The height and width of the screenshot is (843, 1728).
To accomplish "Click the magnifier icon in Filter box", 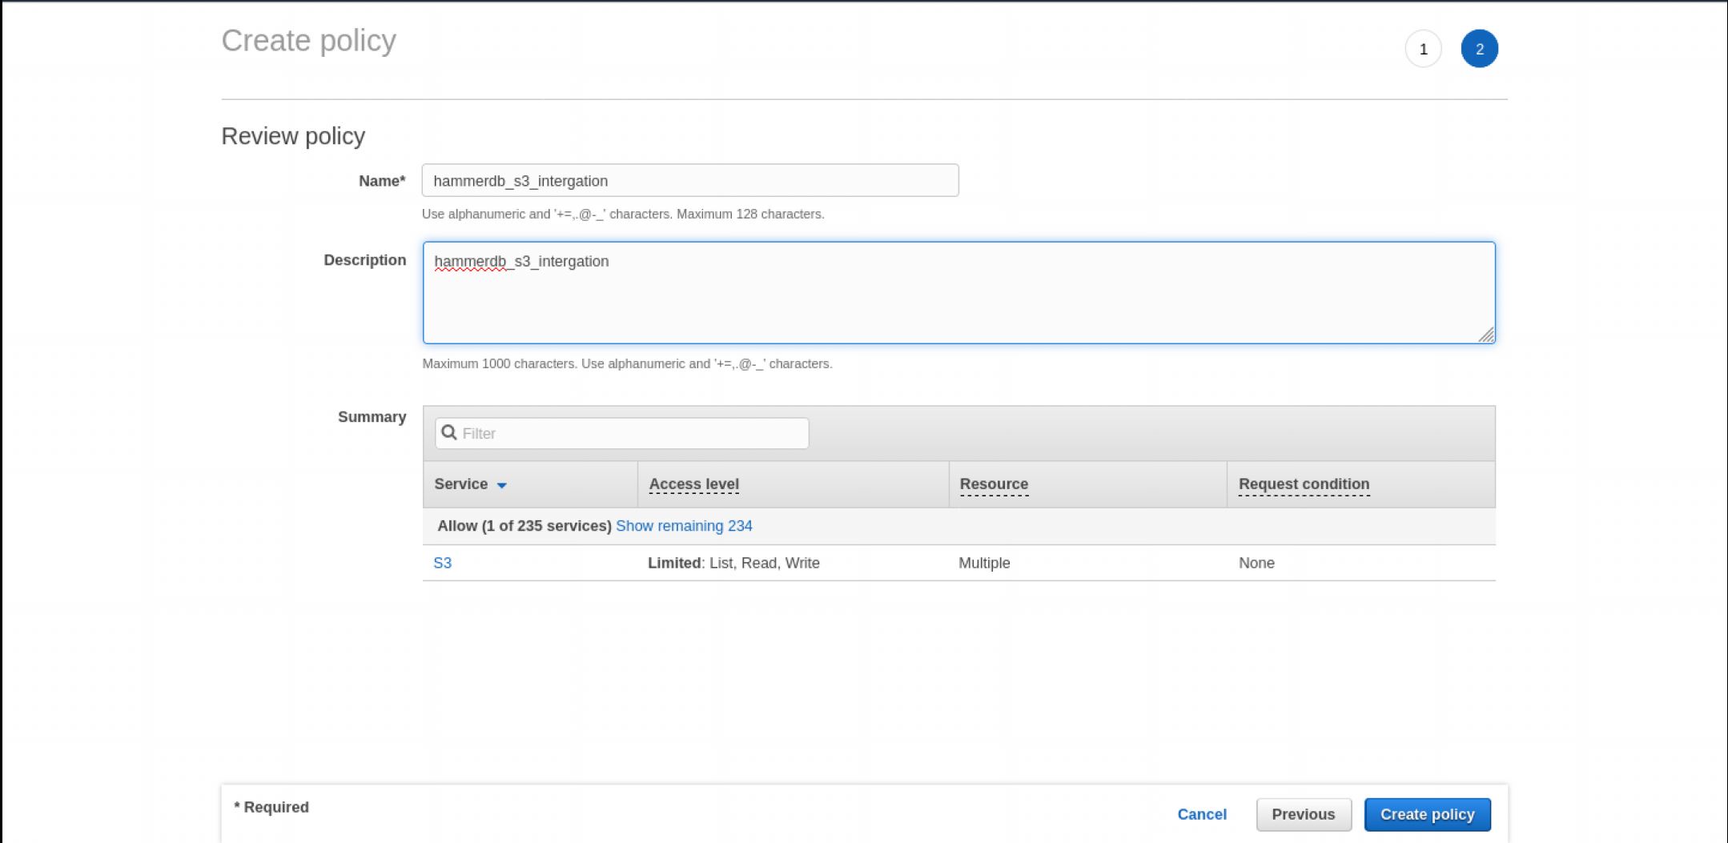I will (449, 432).
